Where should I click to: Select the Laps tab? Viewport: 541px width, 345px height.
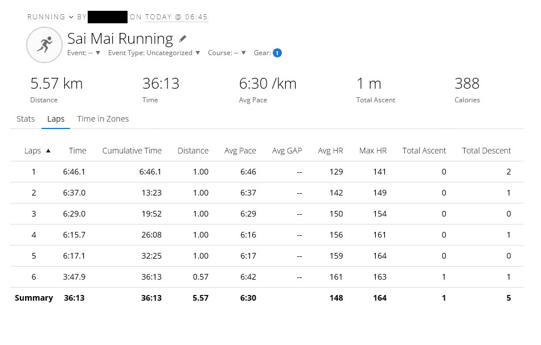pyautogui.click(x=56, y=119)
